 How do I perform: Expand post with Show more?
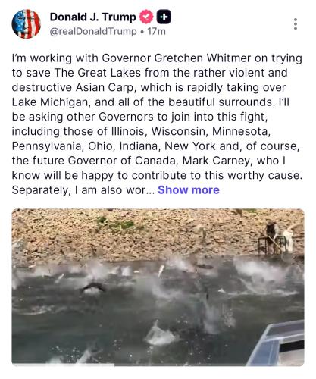click(189, 190)
